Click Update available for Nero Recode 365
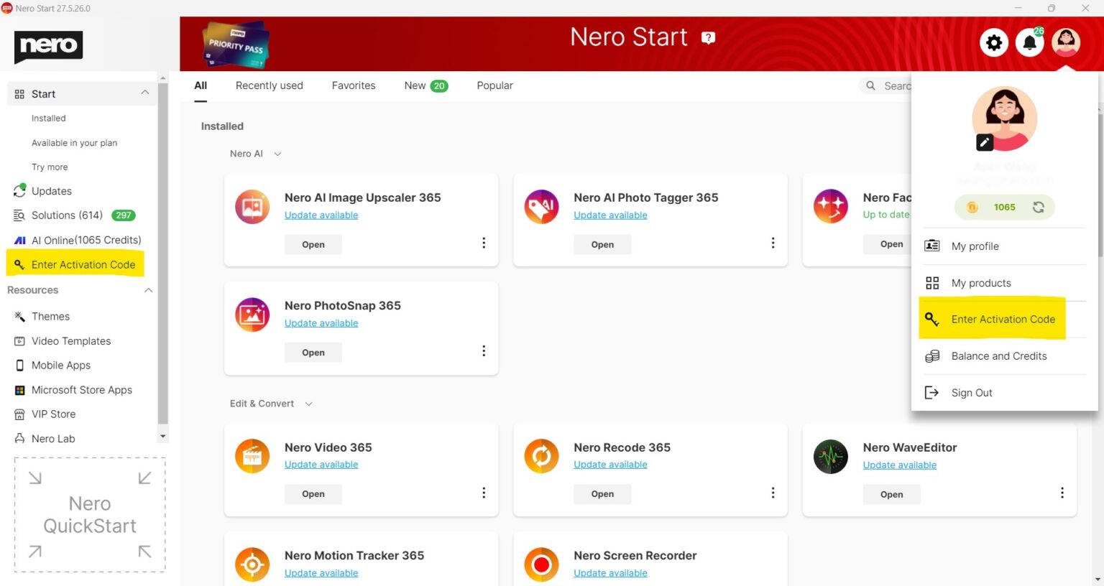This screenshot has height=586, width=1104. [610, 464]
